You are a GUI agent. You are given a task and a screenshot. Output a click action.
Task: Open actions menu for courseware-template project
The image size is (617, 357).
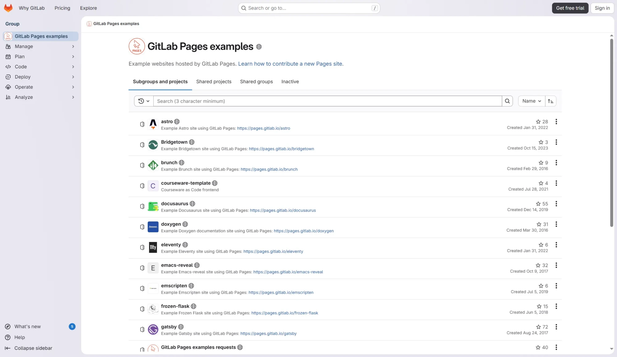pos(556,183)
